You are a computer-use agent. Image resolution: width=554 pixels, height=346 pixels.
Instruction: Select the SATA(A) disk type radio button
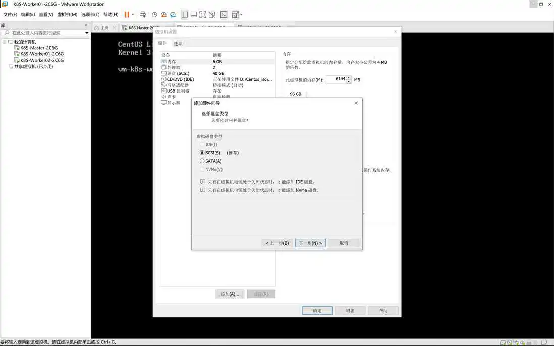coord(202,161)
